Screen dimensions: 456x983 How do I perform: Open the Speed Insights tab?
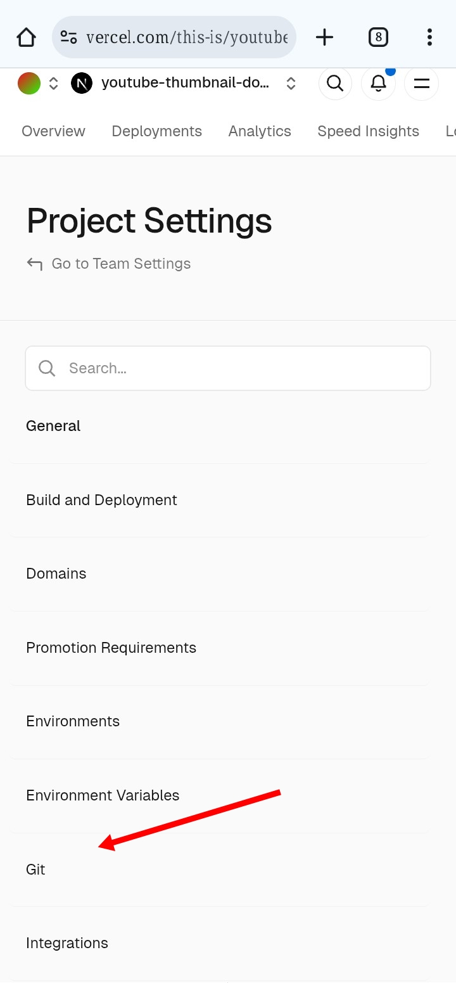368,131
